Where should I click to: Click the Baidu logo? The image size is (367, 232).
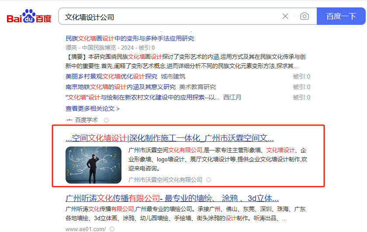[29, 17]
